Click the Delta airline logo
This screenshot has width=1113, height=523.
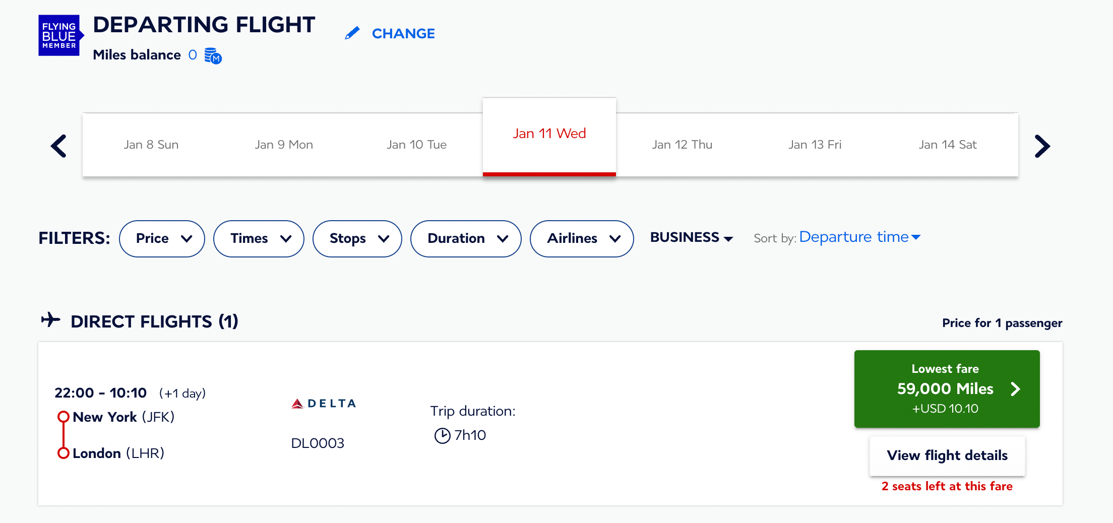[324, 404]
